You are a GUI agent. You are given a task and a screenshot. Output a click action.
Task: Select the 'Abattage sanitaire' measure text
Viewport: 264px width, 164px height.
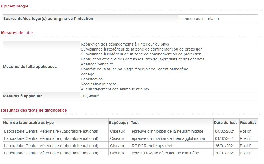(x=97, y=64)
